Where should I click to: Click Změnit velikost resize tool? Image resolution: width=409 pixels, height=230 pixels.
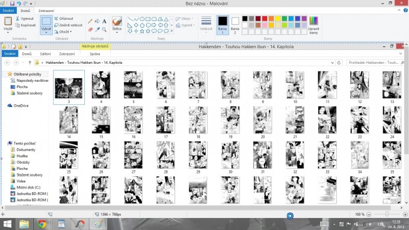coord(68,25)
